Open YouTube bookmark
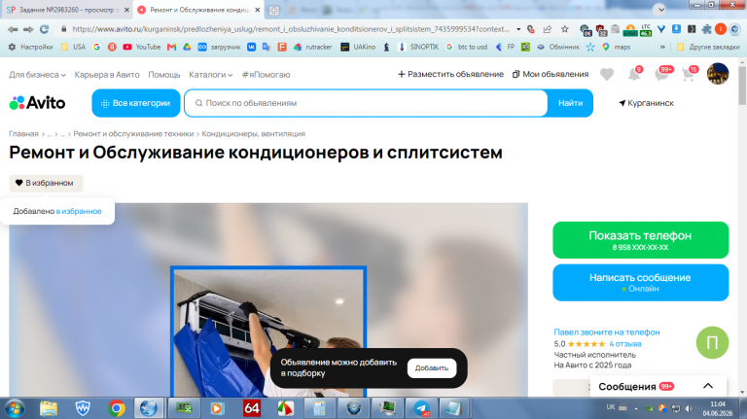This screenshot has height=419, width=747. [142, 47]
